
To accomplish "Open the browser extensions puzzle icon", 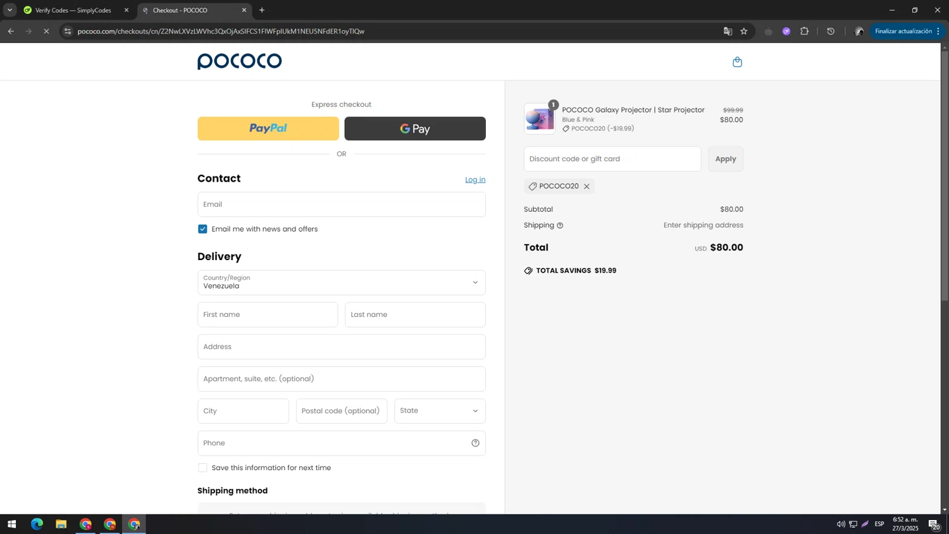I will (x=805, y=31).
